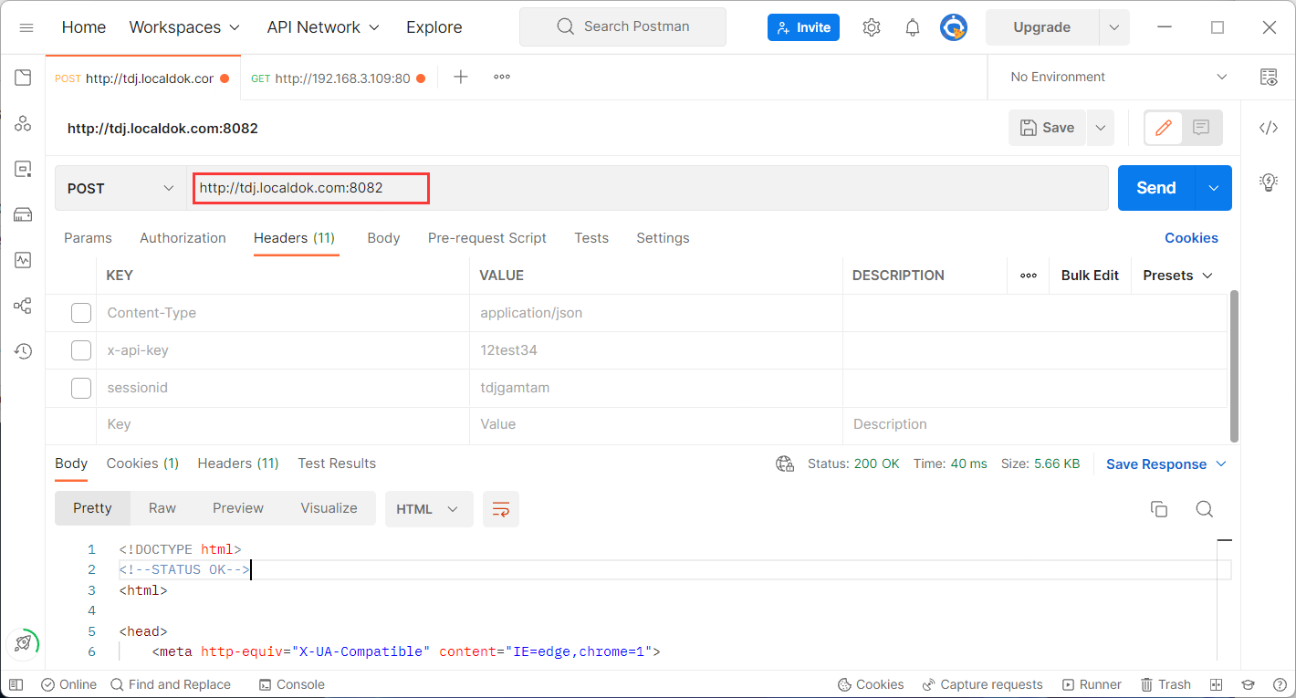
Task: Click the network globe icon near Status
Action: pos(785,464)
